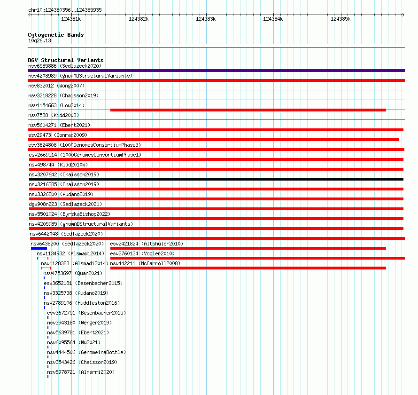Click the DGV Structural Variants track title

(x=66, y=60)
